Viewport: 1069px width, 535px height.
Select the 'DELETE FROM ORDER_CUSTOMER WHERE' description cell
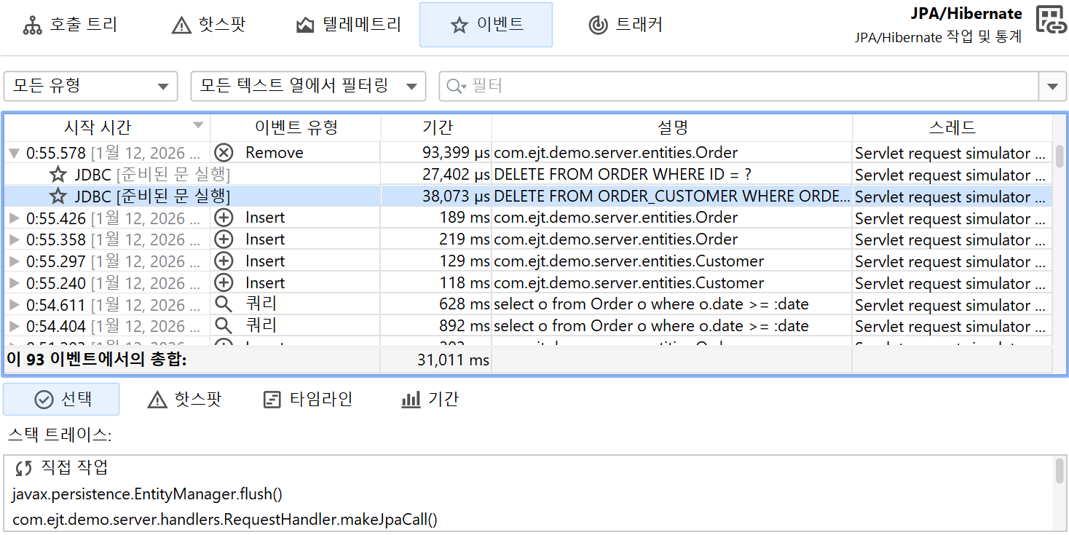click(x=672, y=197)
